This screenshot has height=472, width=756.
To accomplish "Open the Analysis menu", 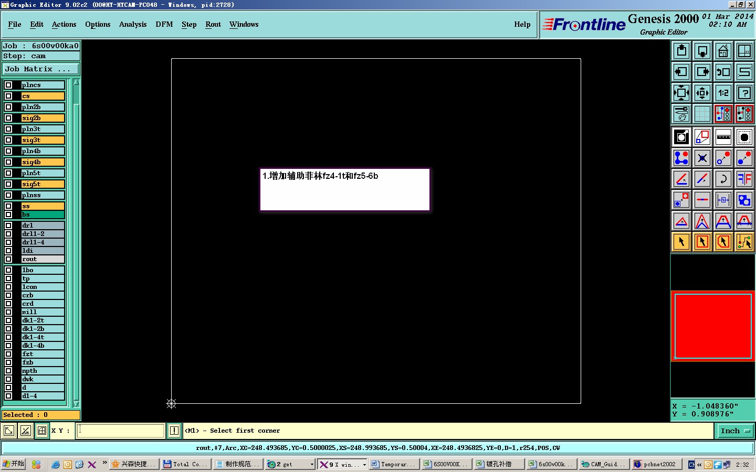I will pos(133,24).
